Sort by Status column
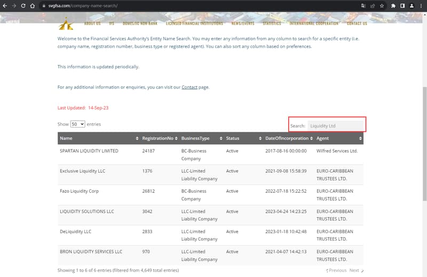The height and width of the screenshot is (277, 427). [x=243, y=138]
